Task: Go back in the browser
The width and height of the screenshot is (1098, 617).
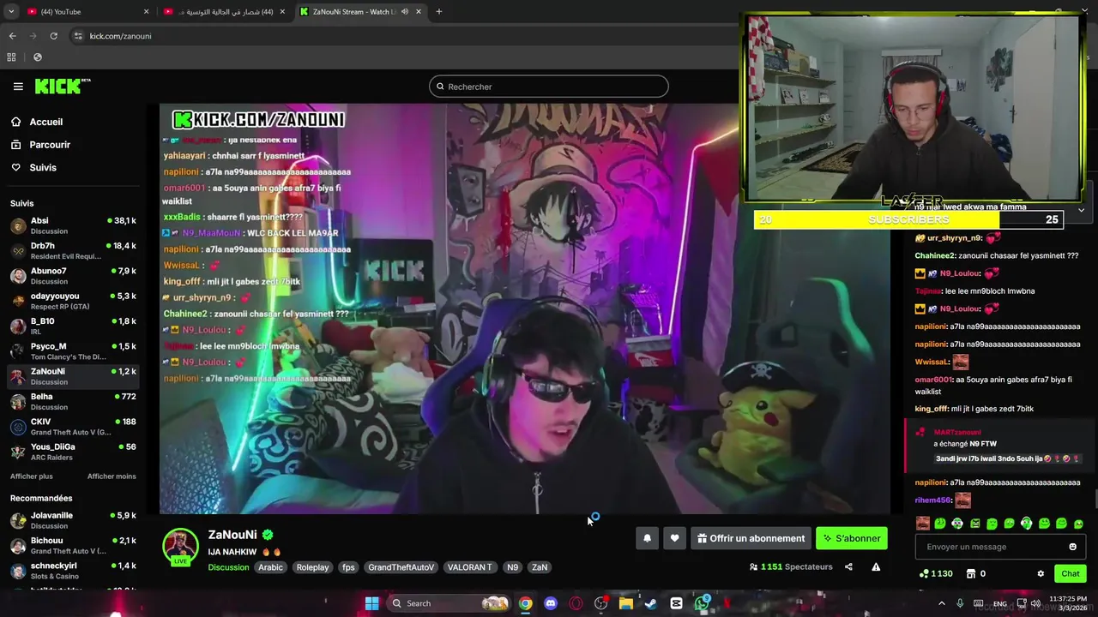Action: pos(12,36)
